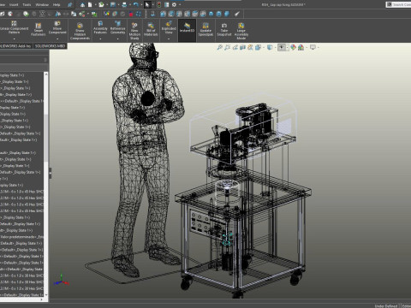Open the Options gear icon
Viewport: 411px width, 308px height.
(174, 4)
